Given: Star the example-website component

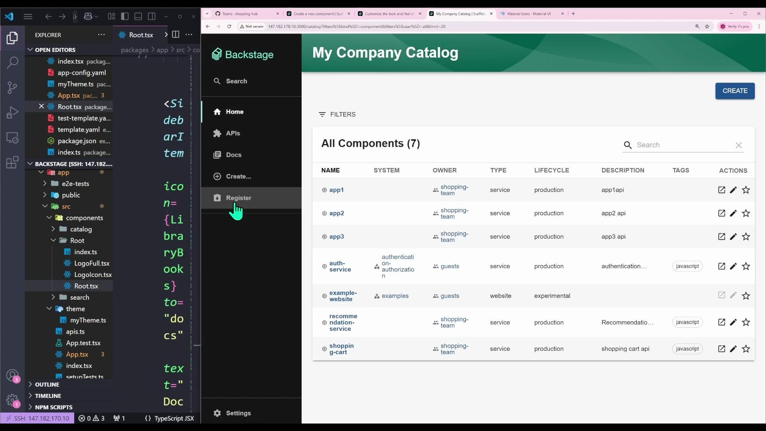Looking at the screenshot, I should click(746, 296).
